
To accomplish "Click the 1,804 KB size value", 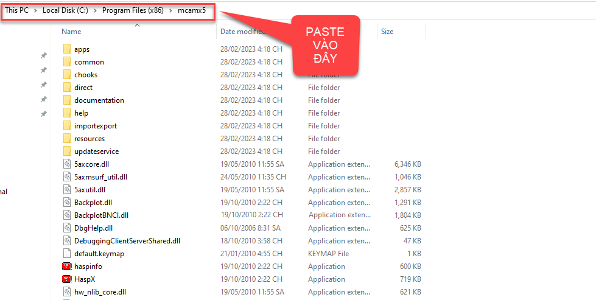I will [x=407, y=215].
